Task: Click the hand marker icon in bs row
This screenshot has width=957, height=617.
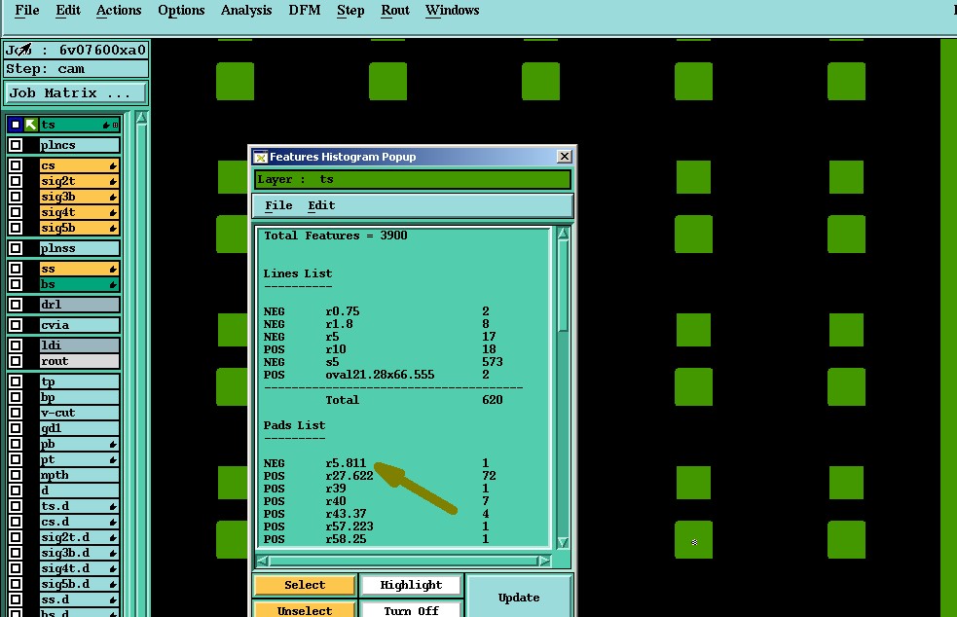Action: [113, 284]
